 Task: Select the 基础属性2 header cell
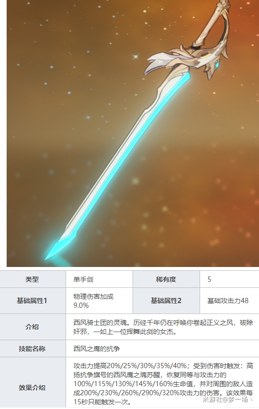click(166, 301)
